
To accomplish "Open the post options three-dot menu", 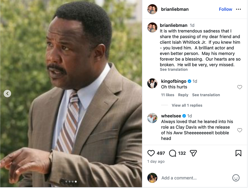I will [x=239, y=9].
